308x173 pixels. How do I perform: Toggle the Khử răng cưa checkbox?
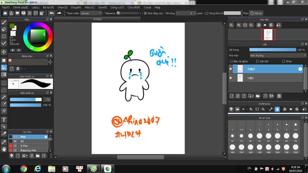pos(145,13)
